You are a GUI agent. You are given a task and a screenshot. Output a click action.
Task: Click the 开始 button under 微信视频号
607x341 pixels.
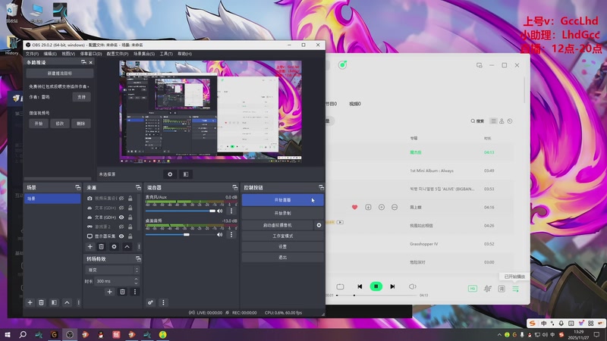pyautogui.click(x=39, y=124)
